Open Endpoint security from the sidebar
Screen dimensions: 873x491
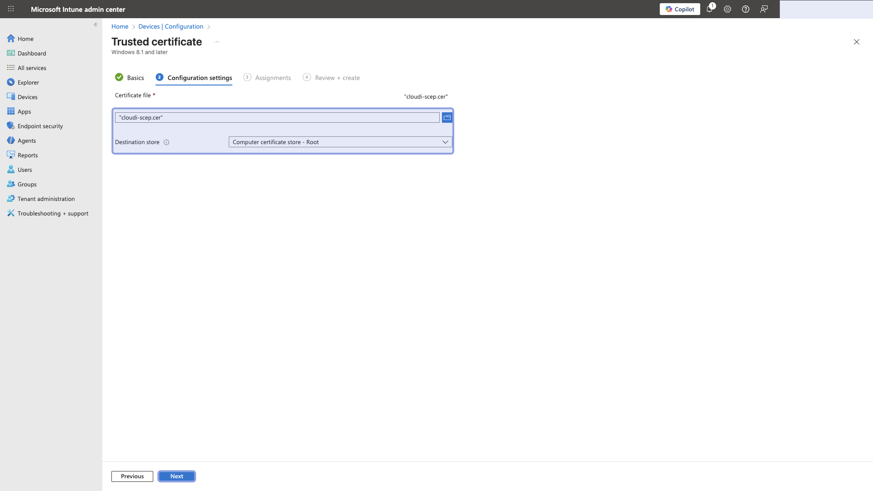(40, 126)
